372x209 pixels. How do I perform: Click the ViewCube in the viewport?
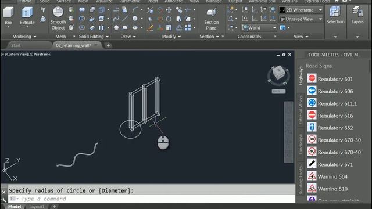pyautogui.click(x=278, y=72)
